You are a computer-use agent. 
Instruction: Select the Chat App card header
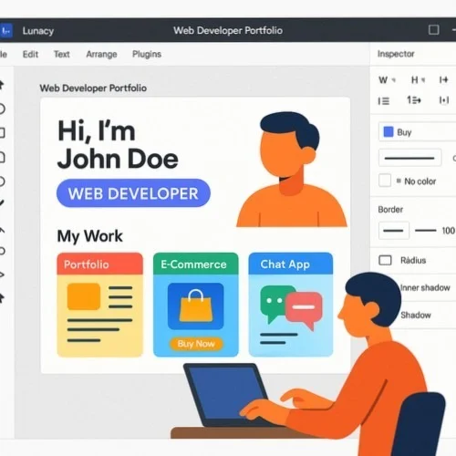click(291, 264)
